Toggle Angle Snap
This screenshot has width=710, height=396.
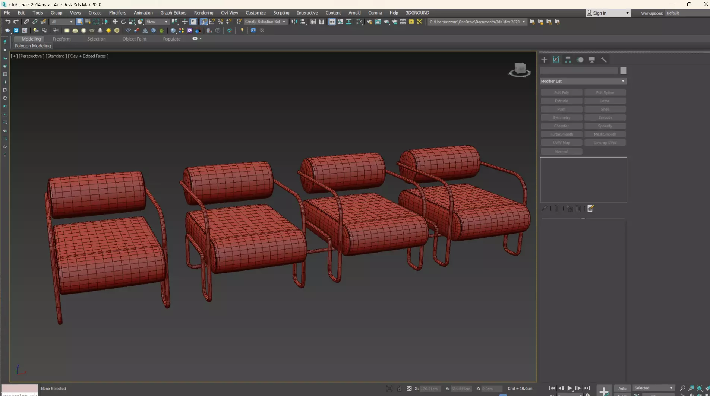[x=212, y=22]
